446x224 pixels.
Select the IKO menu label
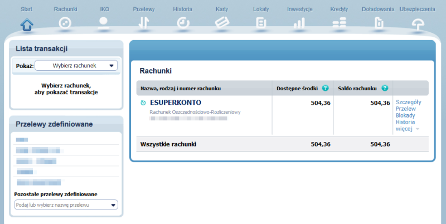[x=104, y=9]
